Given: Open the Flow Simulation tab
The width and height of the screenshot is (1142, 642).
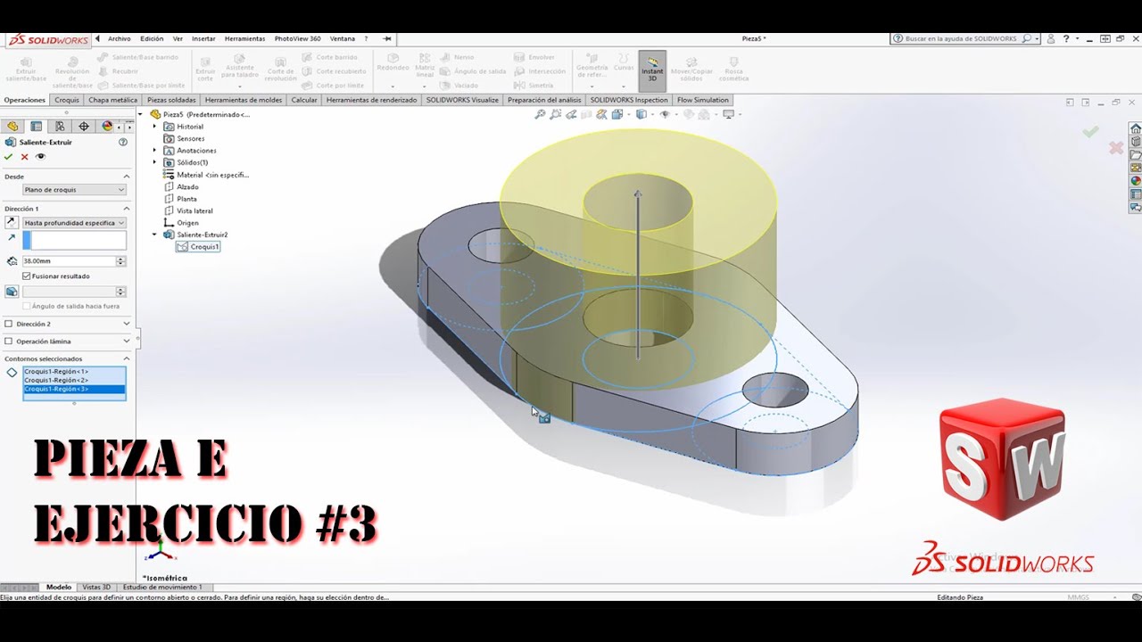Looking at the screenshot, I should point(703,100).
